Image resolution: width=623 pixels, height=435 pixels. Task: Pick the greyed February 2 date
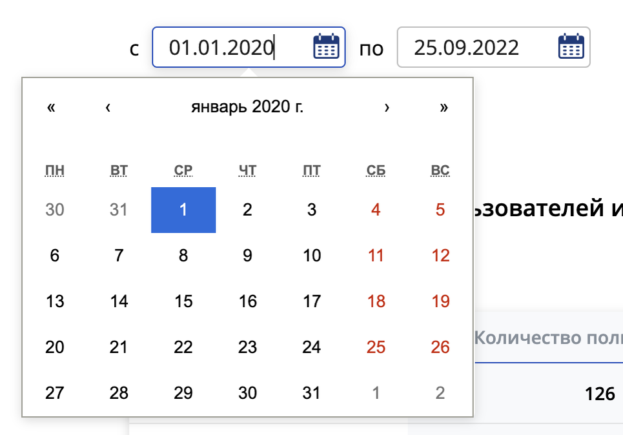tap(440, 392)
